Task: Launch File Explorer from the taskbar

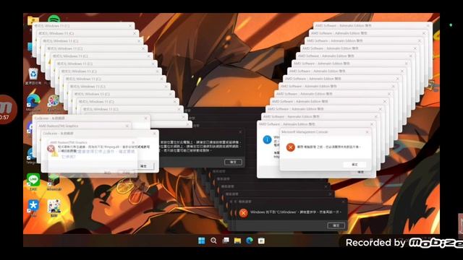Action: coord(237,240)
